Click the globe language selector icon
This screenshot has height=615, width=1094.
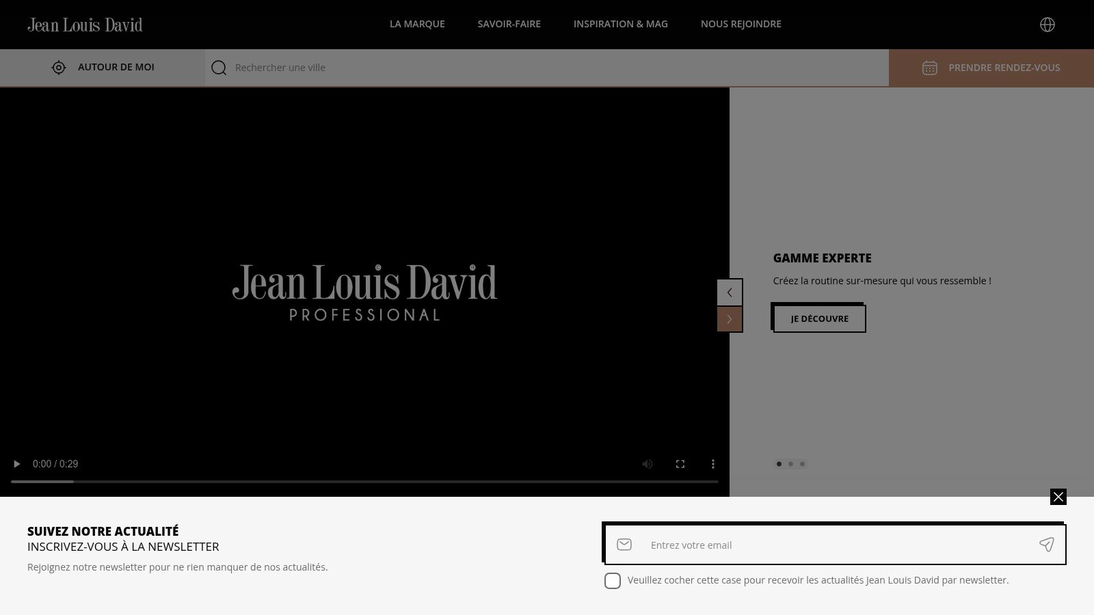pos(1047,25)
